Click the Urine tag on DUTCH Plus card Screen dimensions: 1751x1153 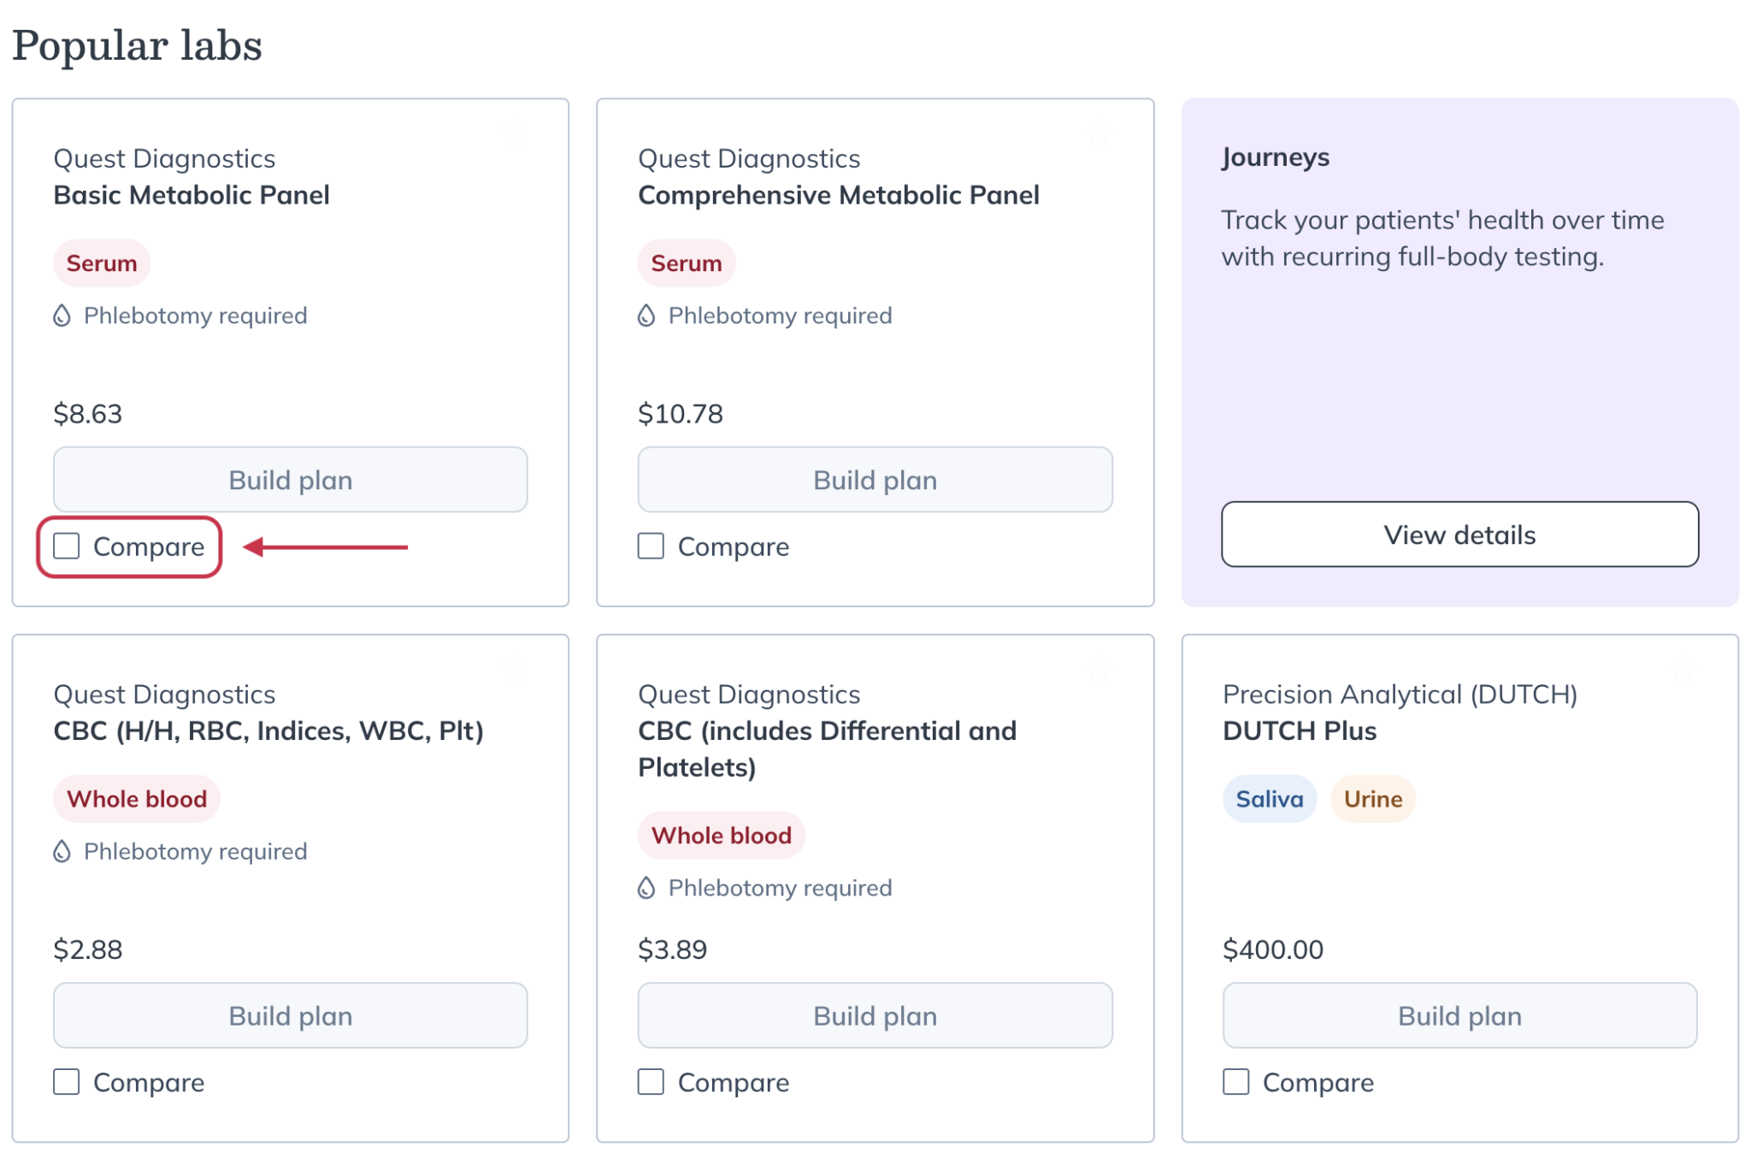pos(1372,798)
